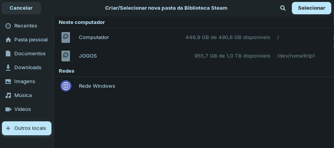Click the camera icon beside Vídeos
The image size is (334, 148).
[8, 109]
